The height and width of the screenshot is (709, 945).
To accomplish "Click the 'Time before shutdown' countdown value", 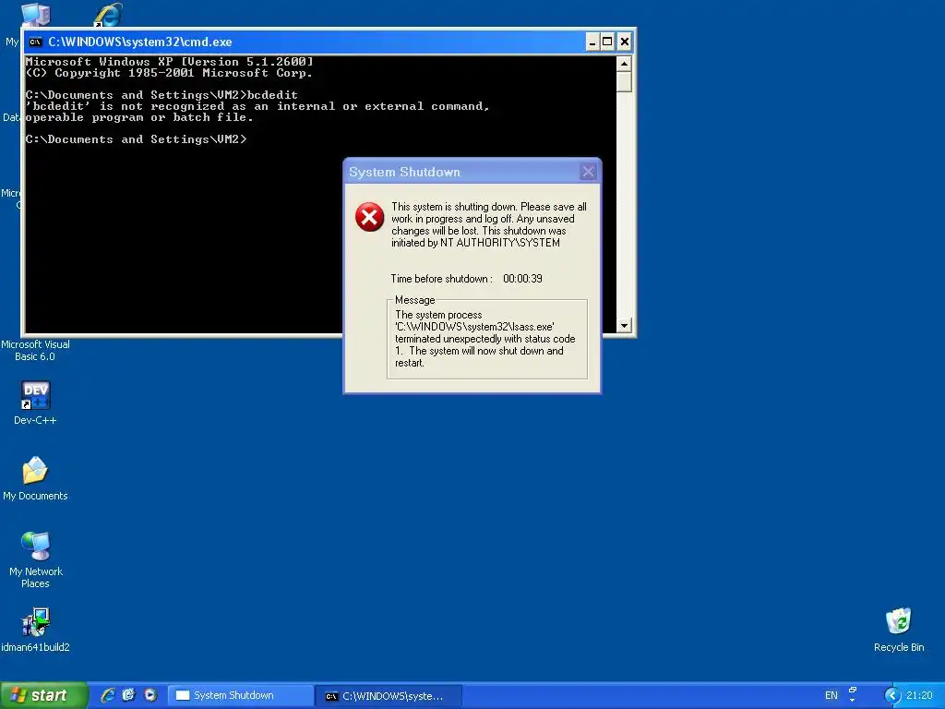I will coord(522,279).
